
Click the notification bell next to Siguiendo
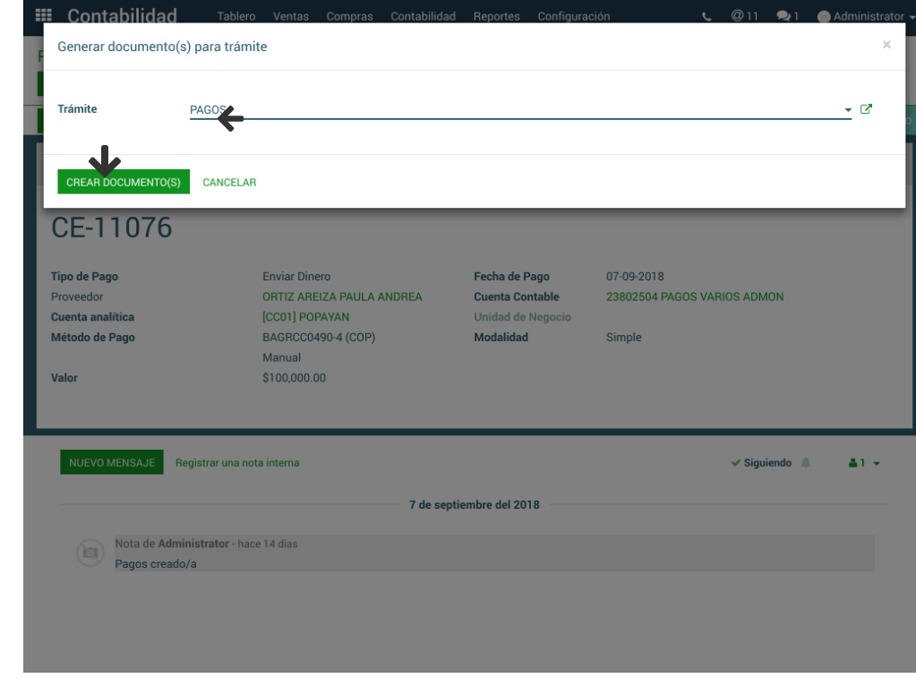click(806, 463)
